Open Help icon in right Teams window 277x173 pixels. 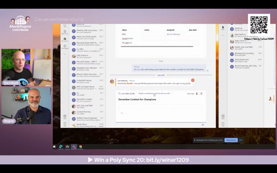coord(223,124)
